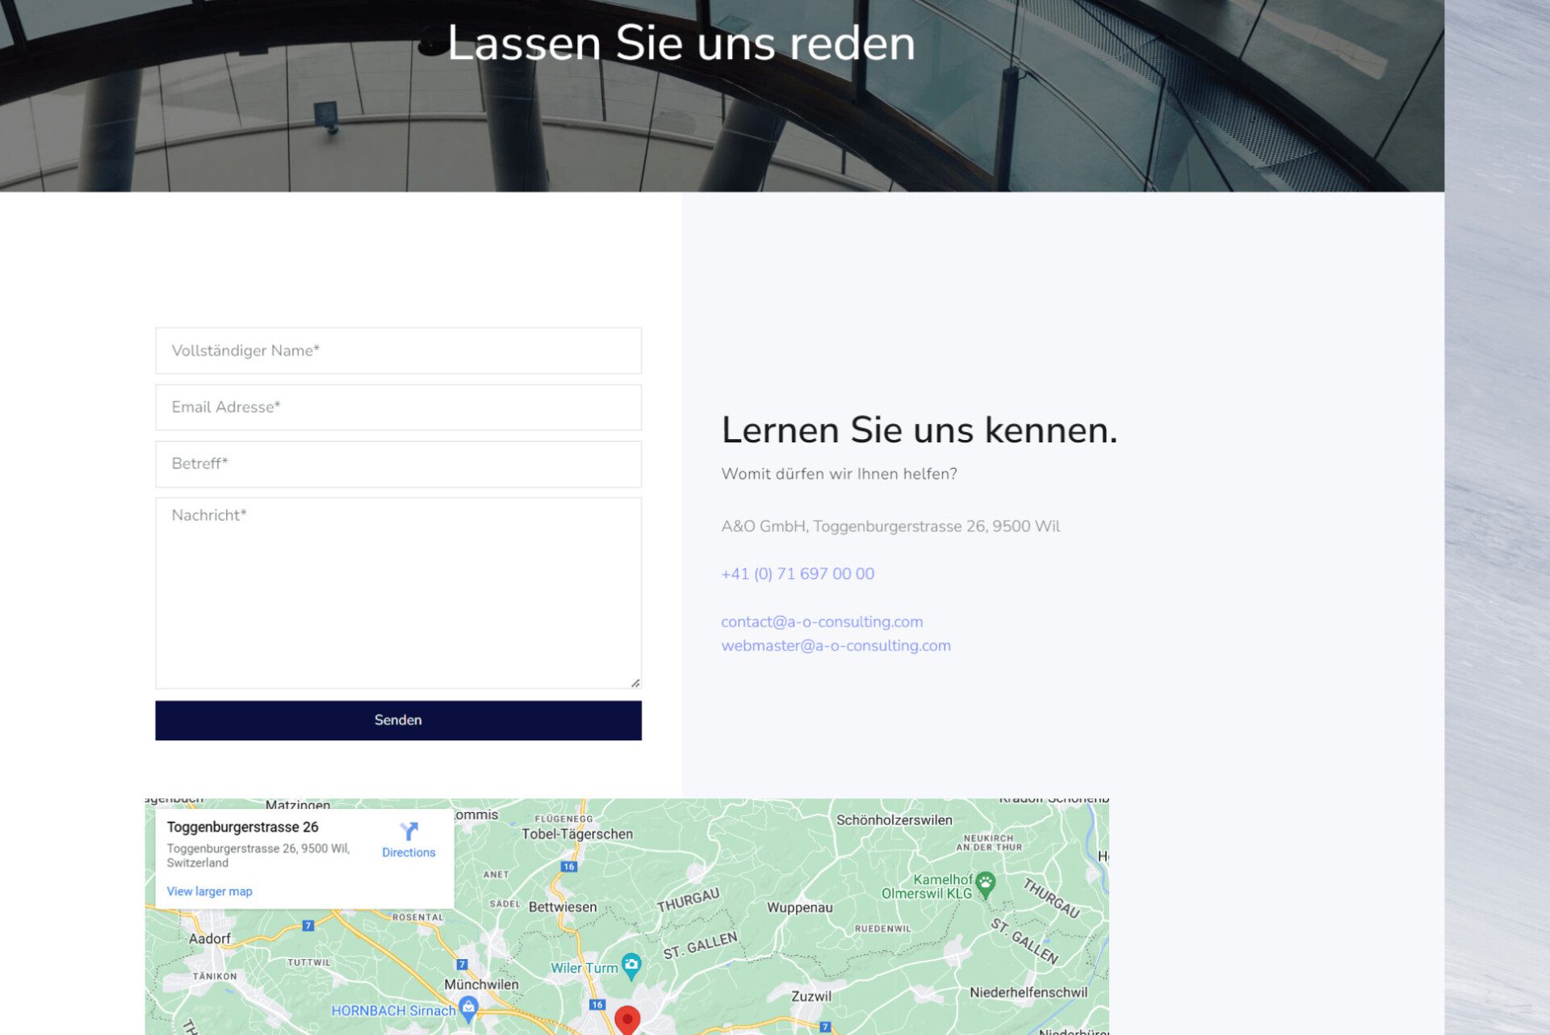1550x1035 pixels.
Task: Click into the Email Adresse field
Action: (x=398, y=407)
